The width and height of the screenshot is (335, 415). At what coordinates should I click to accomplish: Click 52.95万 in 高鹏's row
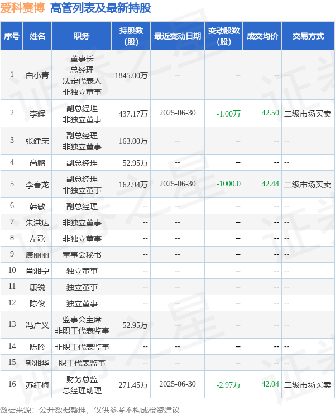[135, 163]
